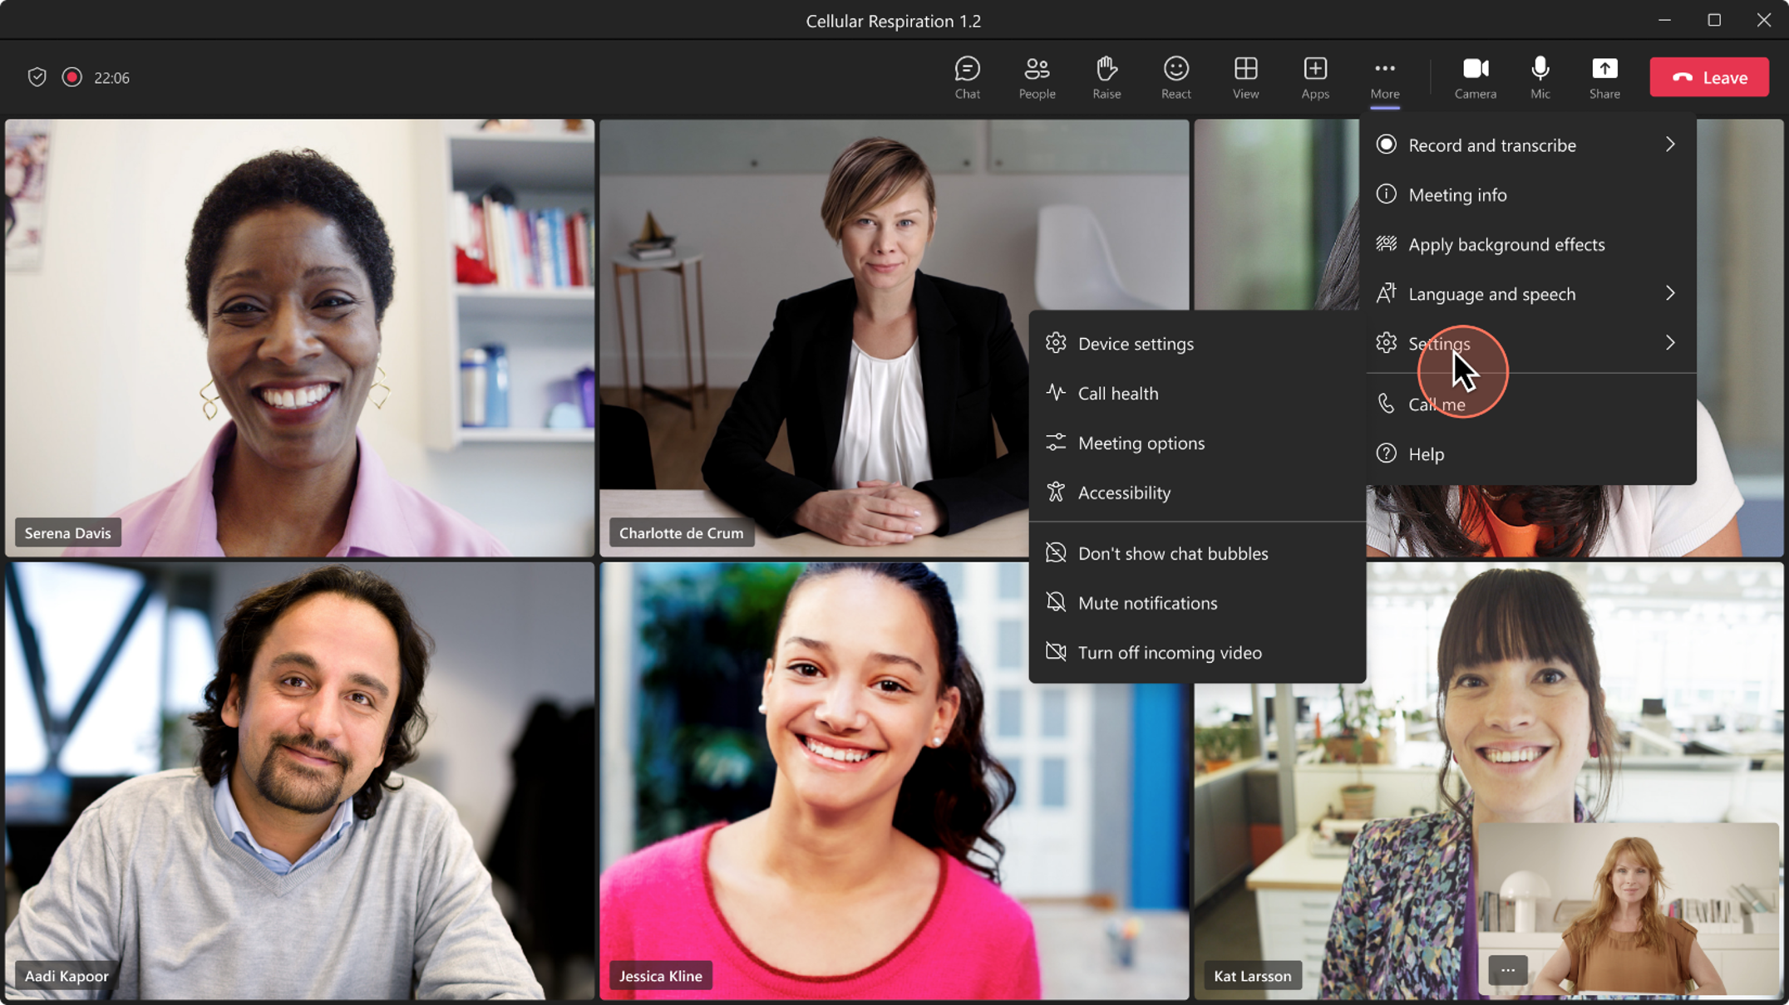Select Meeting options menu item
Viewport: 1789px width, 1005px height.
tap(1141, 442)
